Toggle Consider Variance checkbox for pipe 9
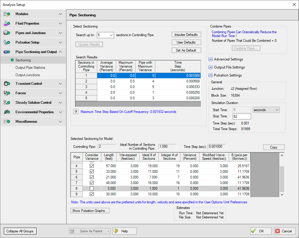Screen dimensions: 299x238 92,194
